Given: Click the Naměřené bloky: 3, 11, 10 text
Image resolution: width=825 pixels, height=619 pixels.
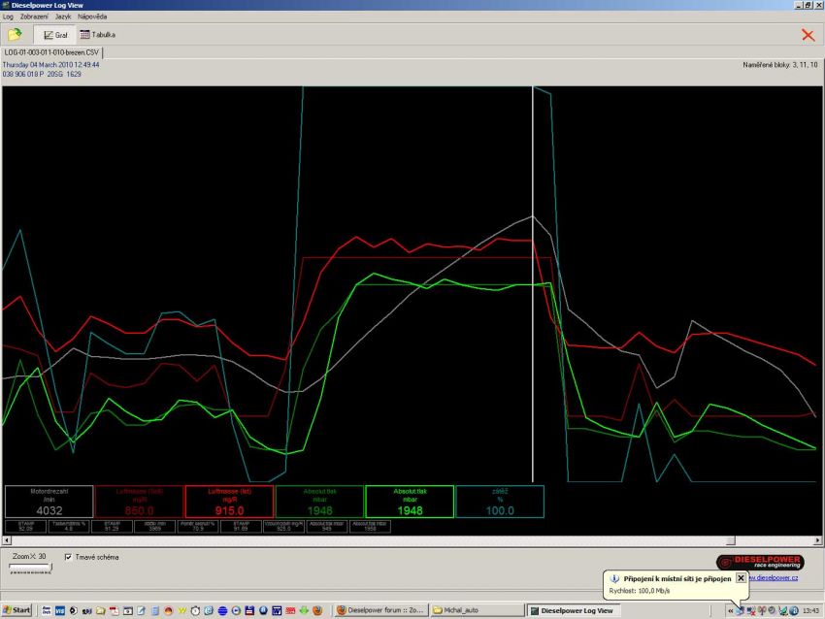Looking at the screenshot, I should (780, 65).
